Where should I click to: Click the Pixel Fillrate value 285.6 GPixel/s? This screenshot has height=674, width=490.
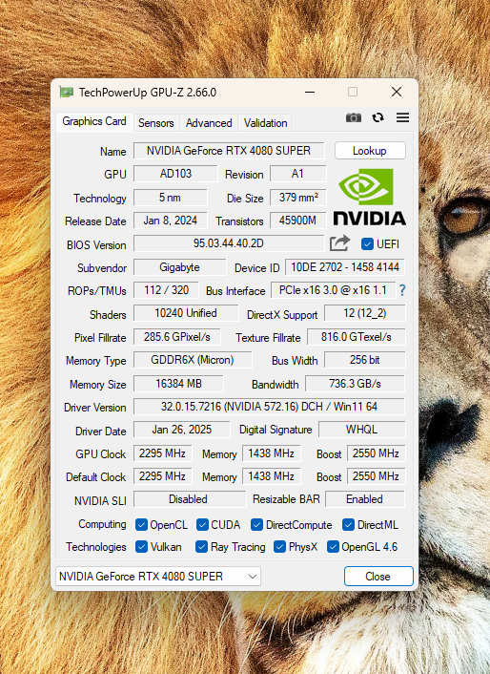point(177,337)
